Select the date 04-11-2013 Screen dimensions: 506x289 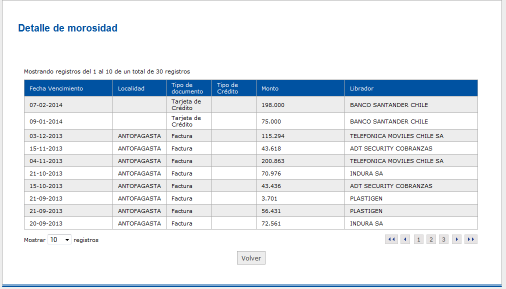pos(46,161)
